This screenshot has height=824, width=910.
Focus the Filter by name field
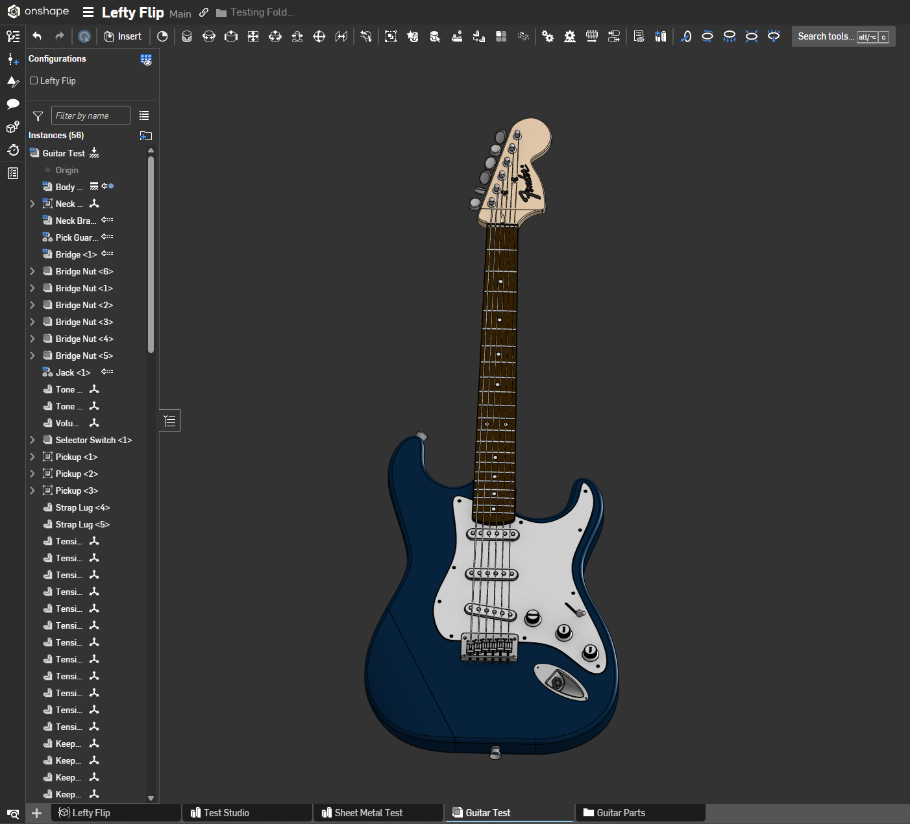tap(90, 115)
